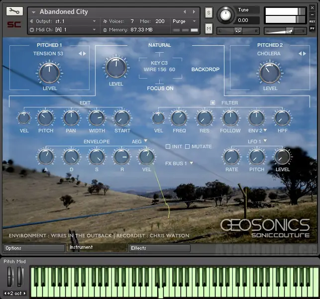Adjust the Tune knob
This screenshot has height=299, width=320.
[225, 15]
